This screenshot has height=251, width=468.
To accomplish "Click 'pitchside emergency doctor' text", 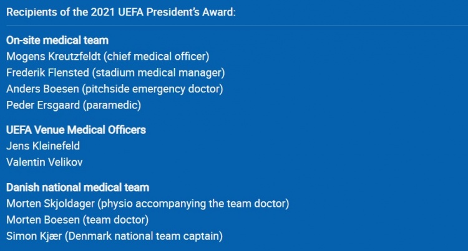I will (x=152, y=89).
